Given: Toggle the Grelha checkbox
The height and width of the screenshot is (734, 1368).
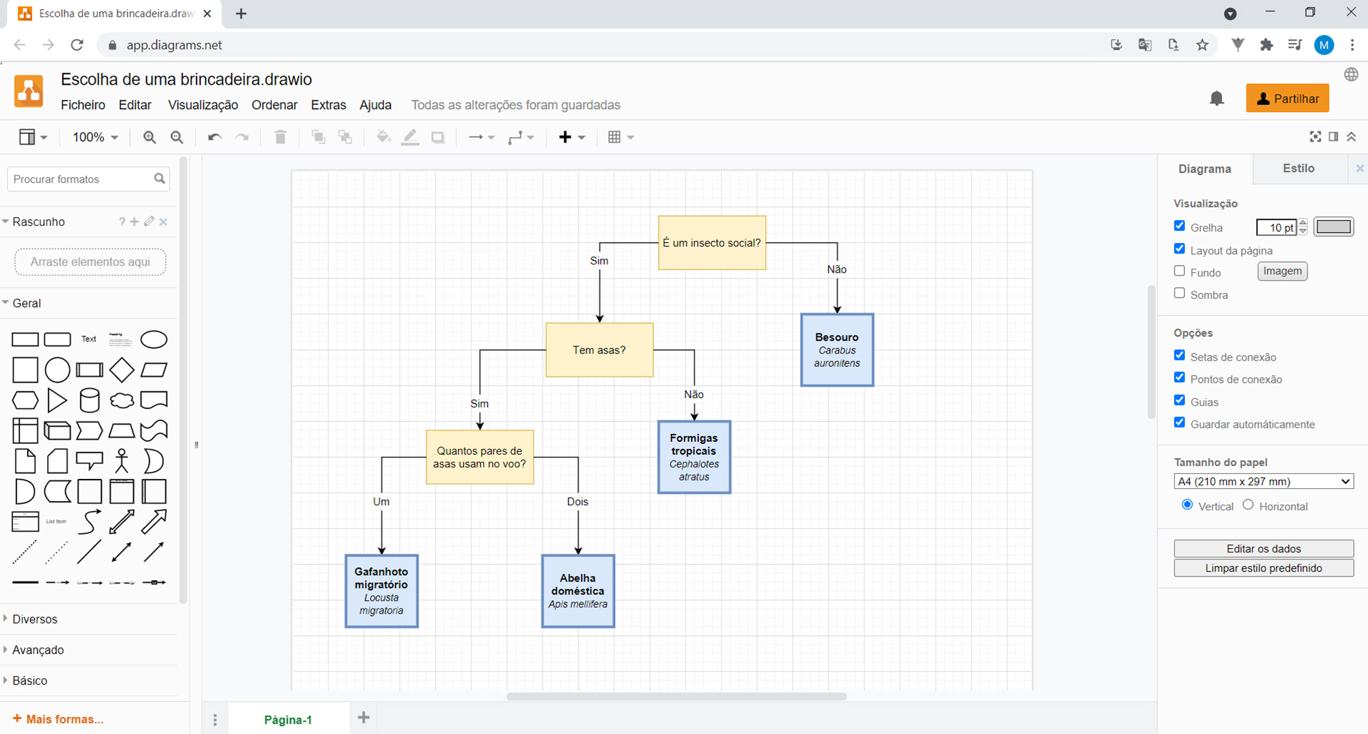Looking at the screenshot, I should point(1180,226).
